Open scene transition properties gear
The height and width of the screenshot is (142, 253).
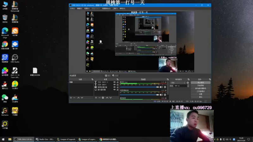[188, 83]
